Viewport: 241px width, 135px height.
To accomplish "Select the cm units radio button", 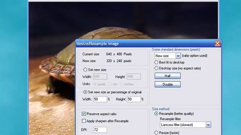I will [110, 84].
